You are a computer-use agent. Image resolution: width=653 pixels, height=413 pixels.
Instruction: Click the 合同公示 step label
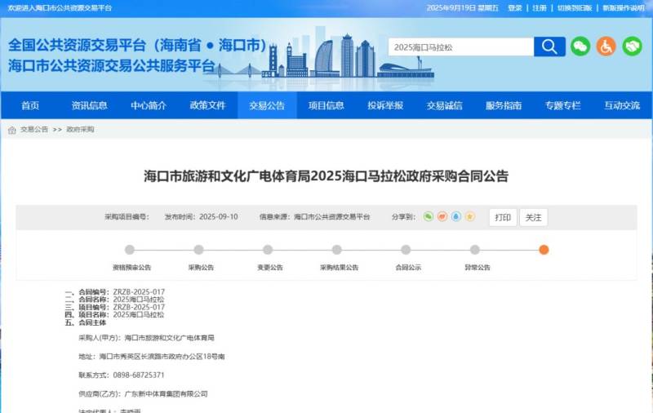pyautogui.click(x=408, y=267)
